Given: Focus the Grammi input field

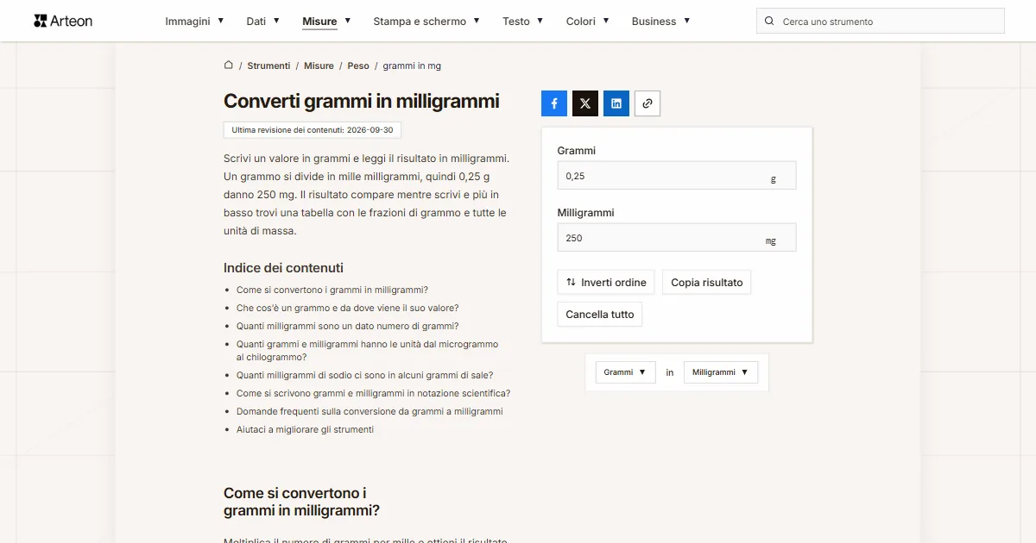Looking at the screenshot, I should 677,176.
